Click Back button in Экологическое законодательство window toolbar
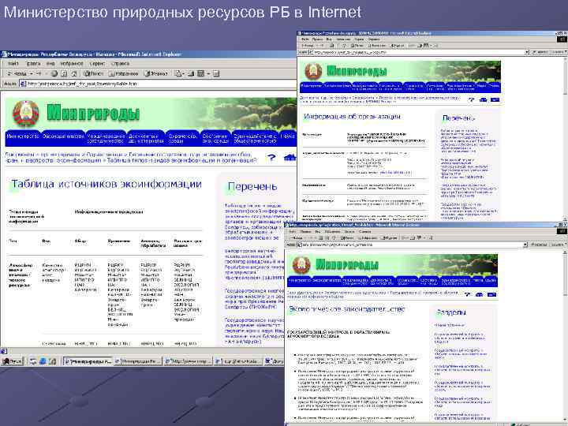The height and width of the screenshot is (426, 568). 297,237
